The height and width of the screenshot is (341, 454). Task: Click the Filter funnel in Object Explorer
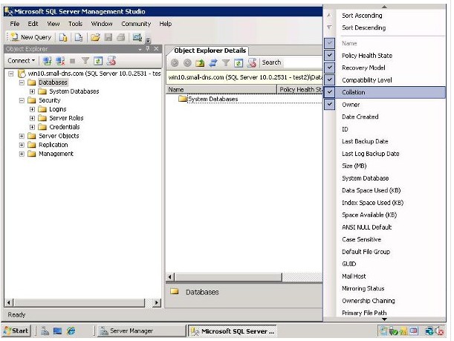tap(85, 61)
